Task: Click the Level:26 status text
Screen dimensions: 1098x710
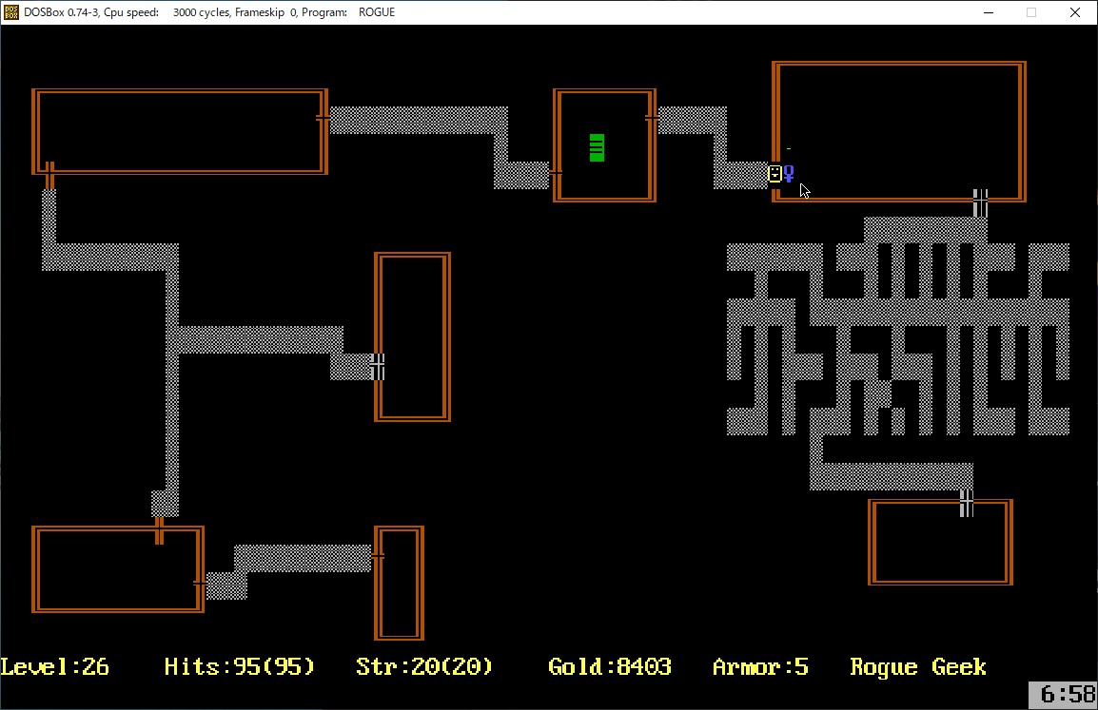Action: pos(54,666)
